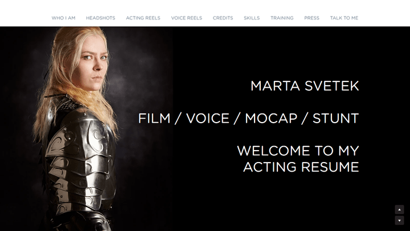View the TRAINING section

click(282, 18)
